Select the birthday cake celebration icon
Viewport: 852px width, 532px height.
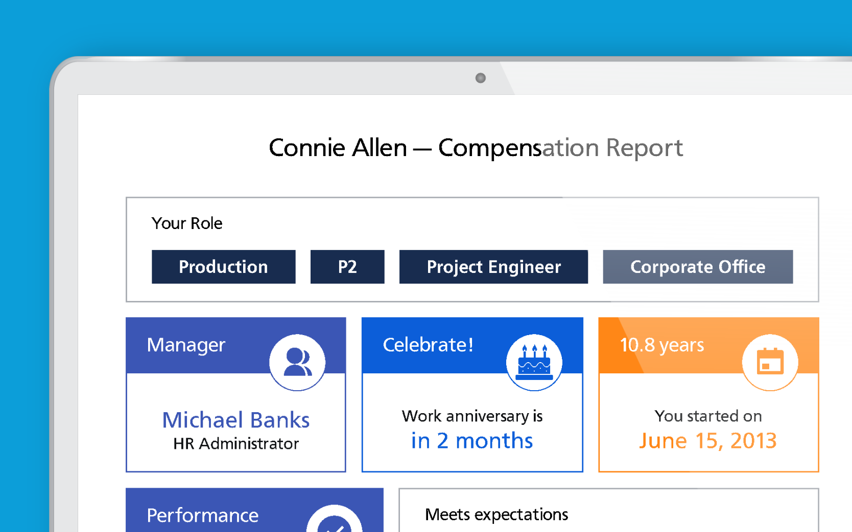click(x=534, y=361)
